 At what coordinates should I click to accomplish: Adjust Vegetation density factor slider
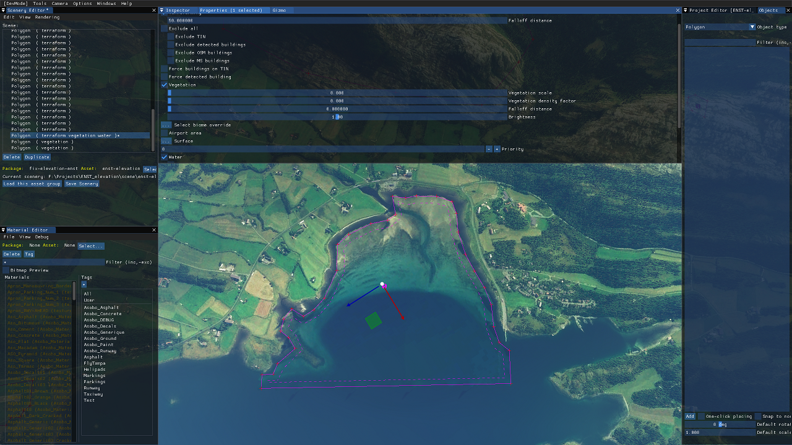pos(337,101)
